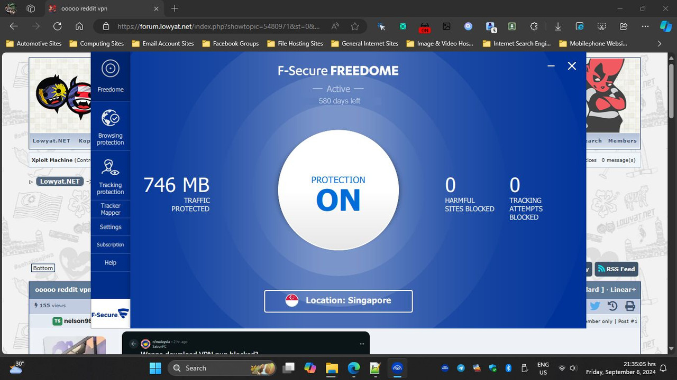Open browser Downloads from the toolbar
Viewport: 677px width, 380px height.
557,26
